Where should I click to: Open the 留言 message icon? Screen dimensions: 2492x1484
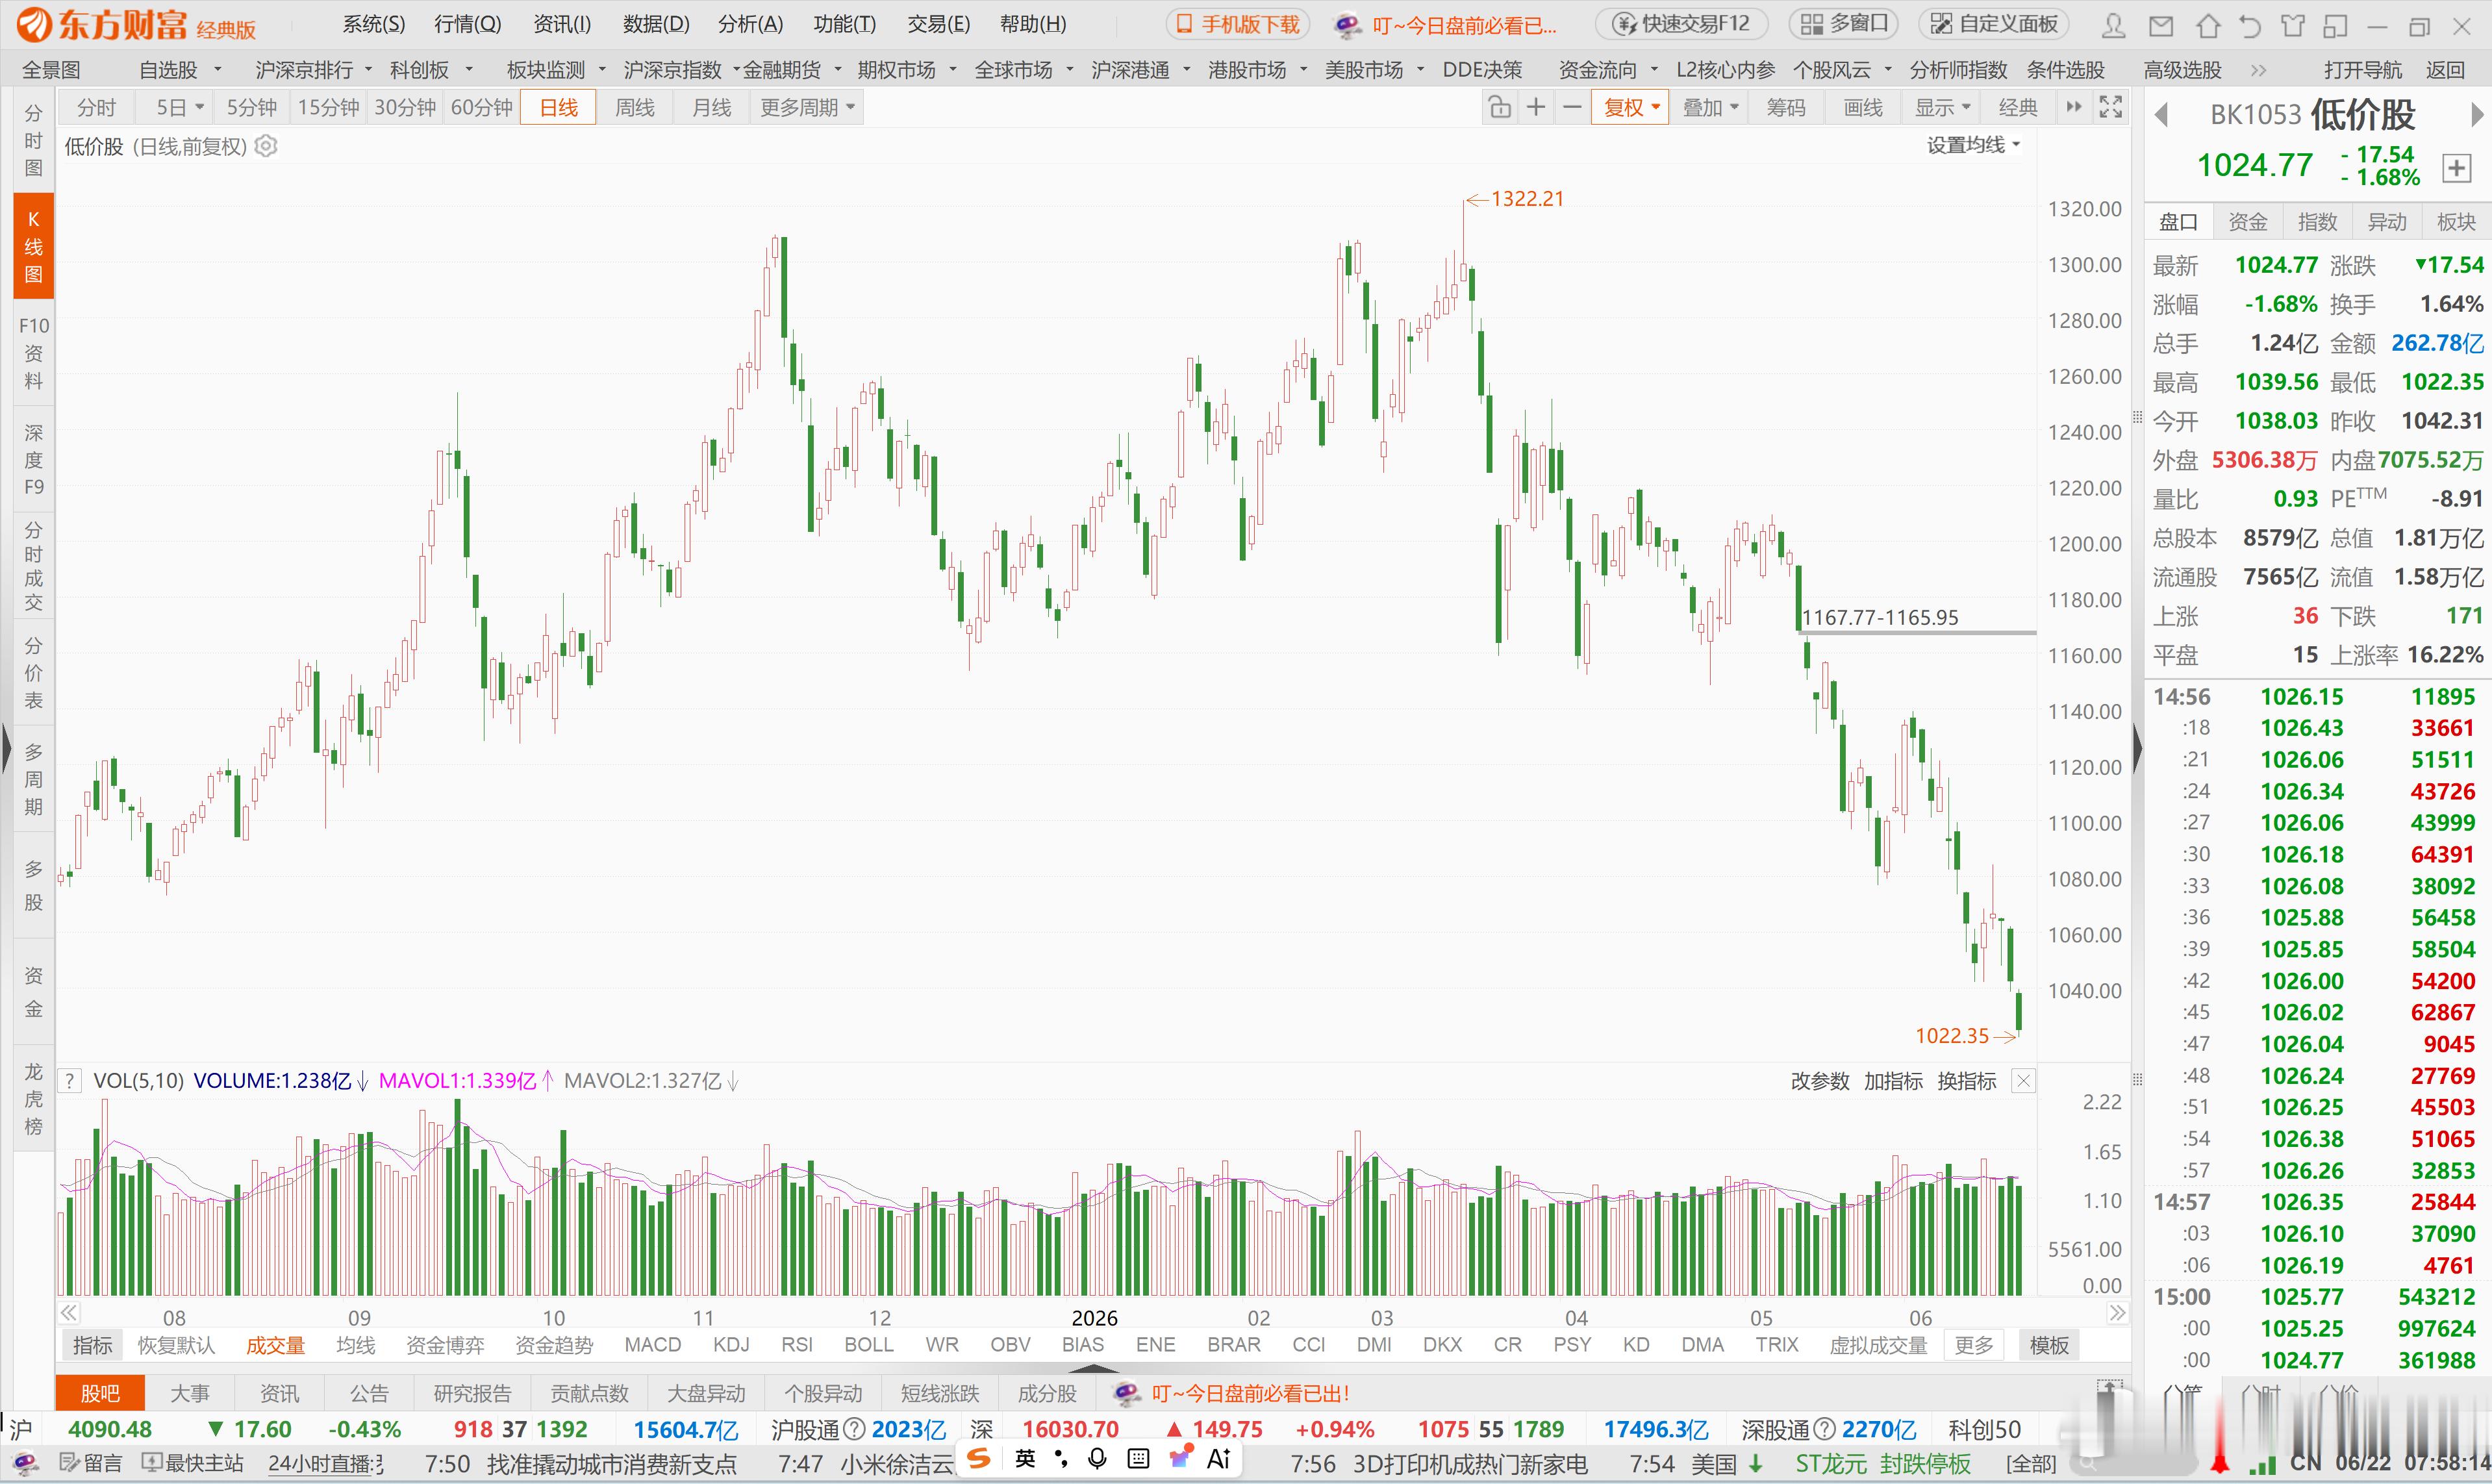(92, 1464)
